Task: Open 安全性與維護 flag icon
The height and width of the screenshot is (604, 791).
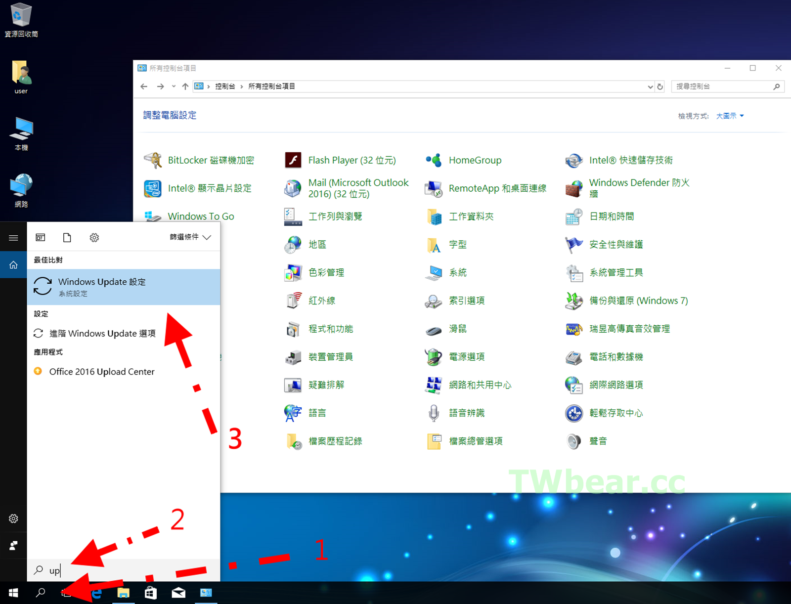Action: tap(574, 245)
